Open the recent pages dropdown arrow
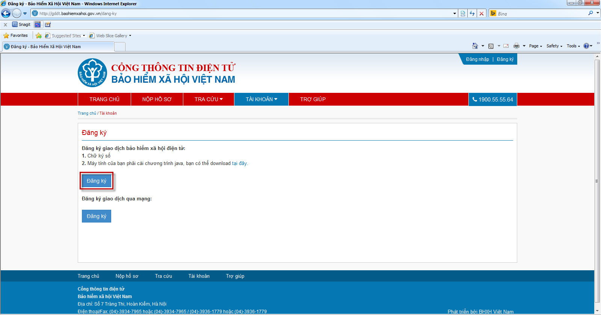601x315 pixels. [25, 14]
